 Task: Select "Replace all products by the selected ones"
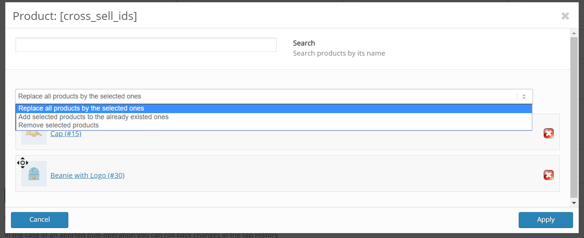click(81, 109)
